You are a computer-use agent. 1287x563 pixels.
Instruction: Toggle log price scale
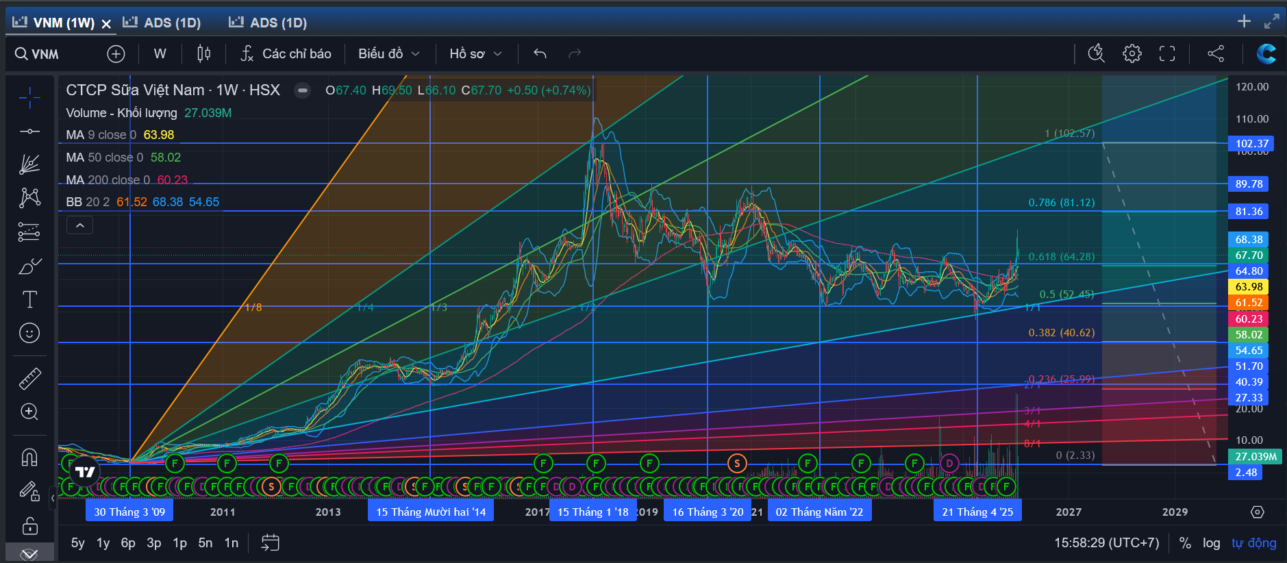[1211, 543]
